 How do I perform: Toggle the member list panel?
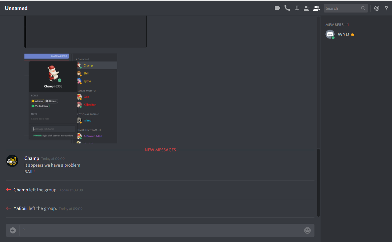tap(316, 8)
